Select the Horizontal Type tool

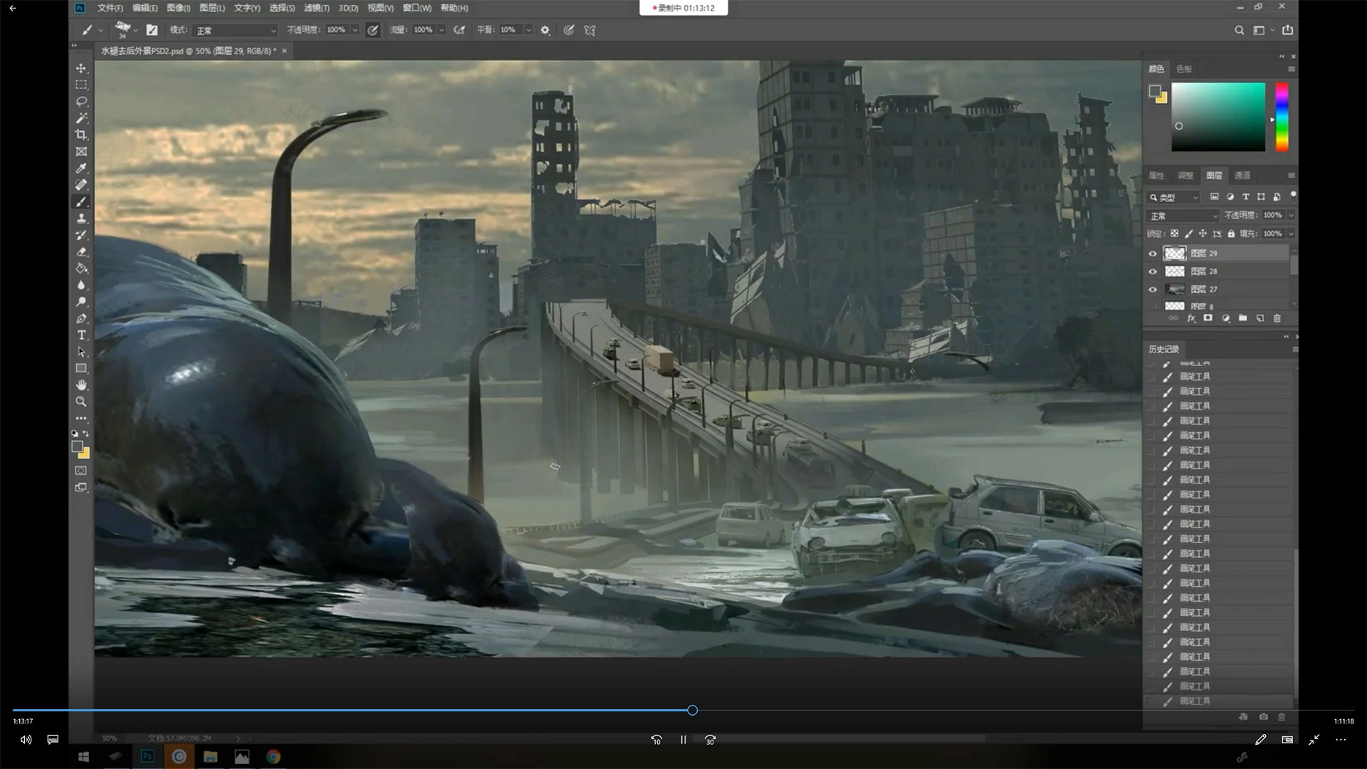point(81,335)
